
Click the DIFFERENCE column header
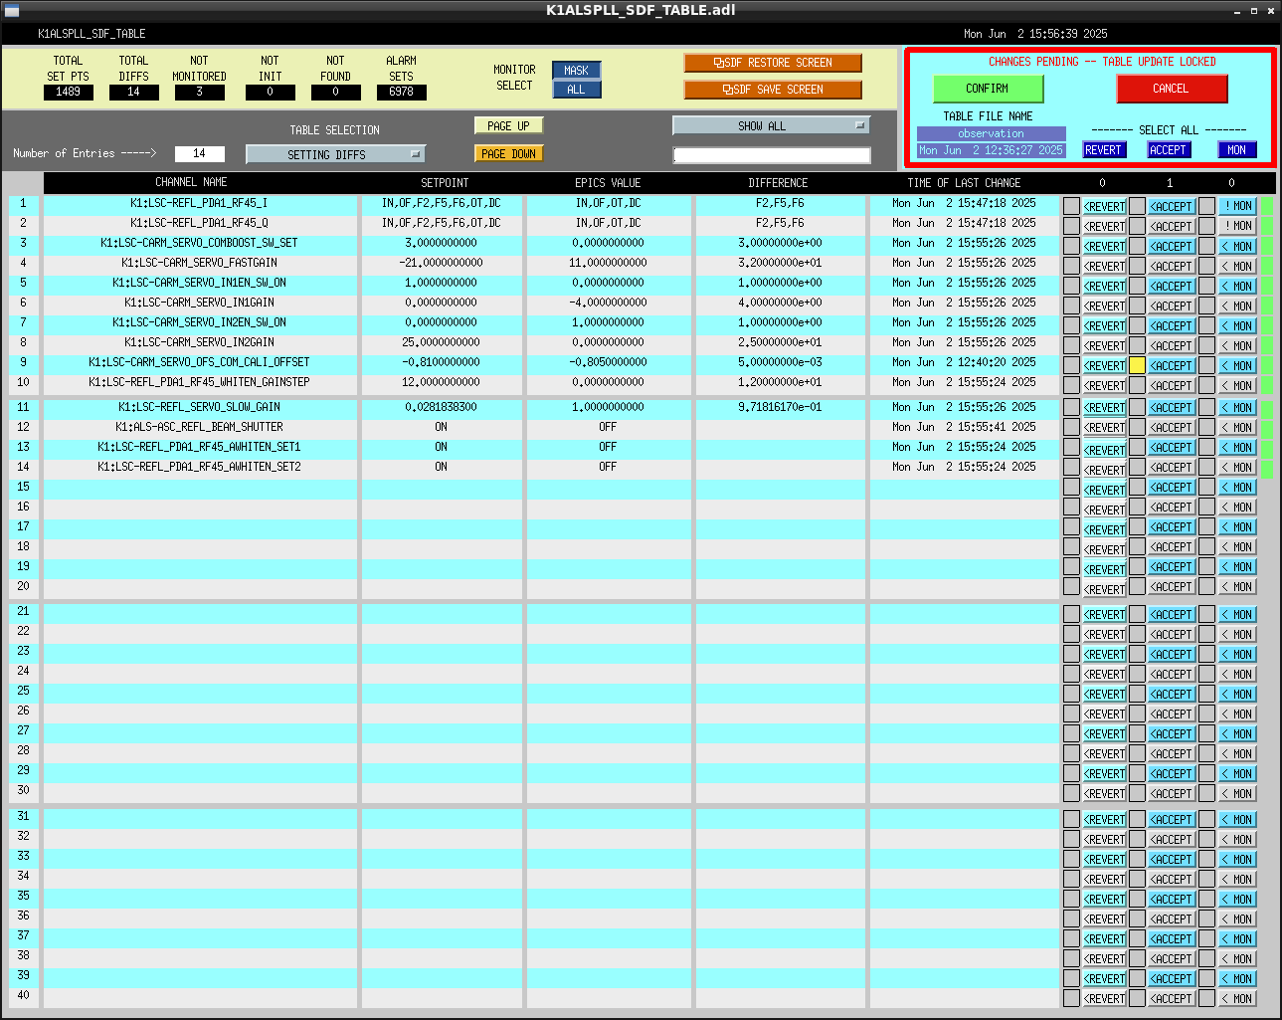778,183
